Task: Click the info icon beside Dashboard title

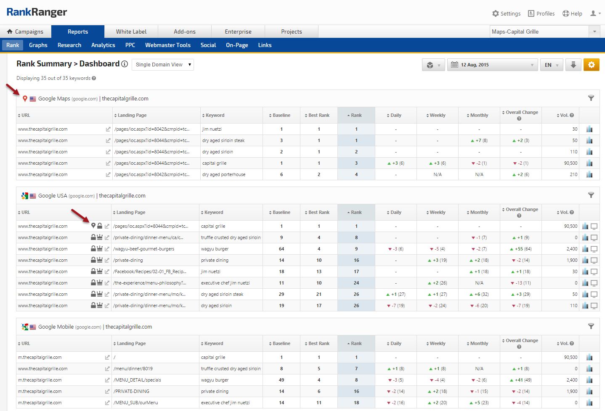Action: pos(125,64)
